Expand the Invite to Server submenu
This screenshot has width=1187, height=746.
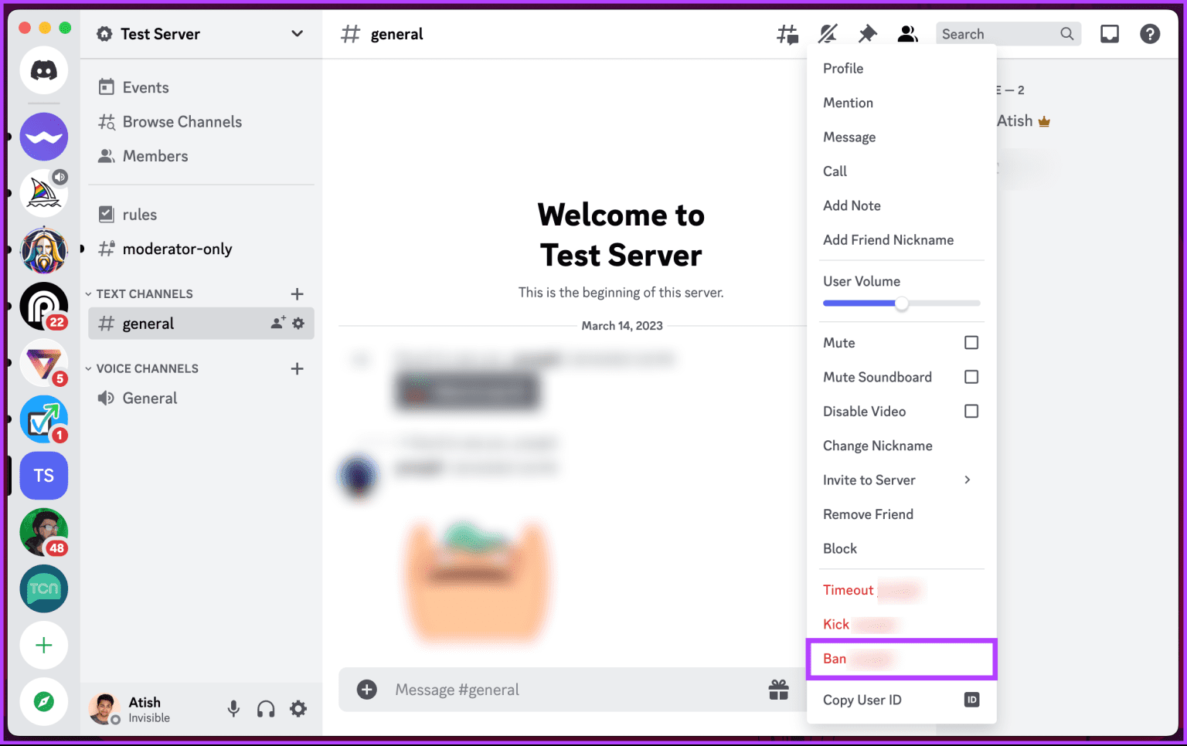click(896, 480)
